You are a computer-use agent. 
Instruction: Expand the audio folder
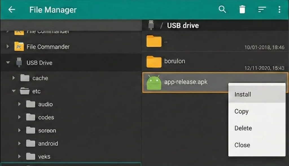tap(19, 104)
